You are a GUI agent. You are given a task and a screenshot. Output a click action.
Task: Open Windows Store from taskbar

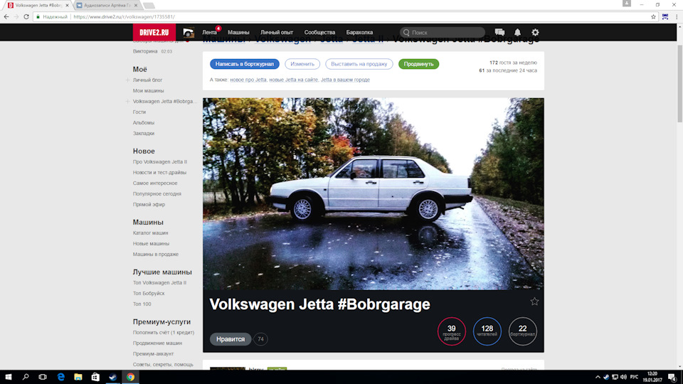tap(95, 377)
